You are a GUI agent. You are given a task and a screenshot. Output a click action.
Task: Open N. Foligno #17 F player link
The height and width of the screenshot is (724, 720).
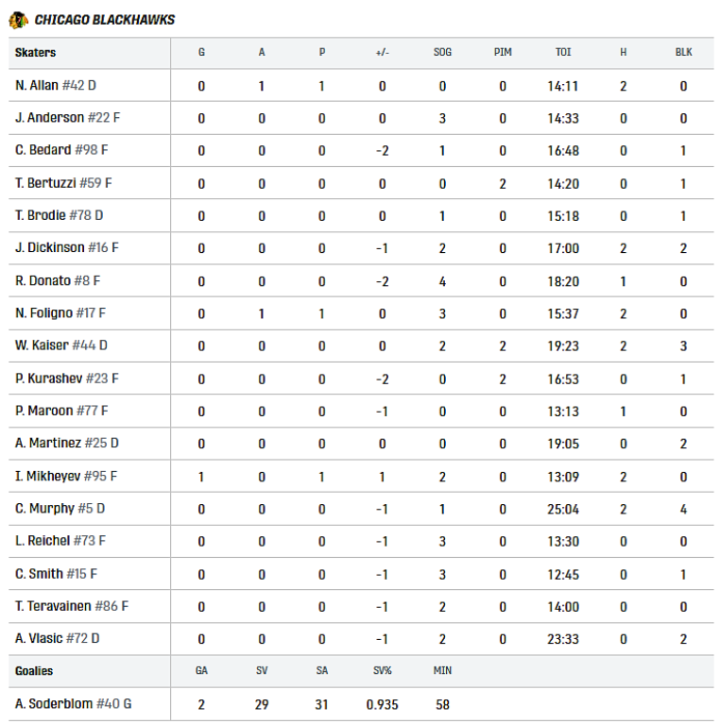[60, 313]
